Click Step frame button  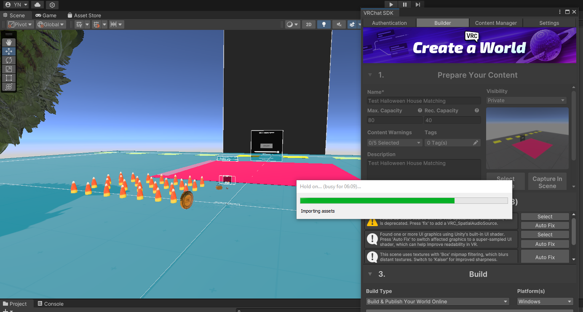(417, 5)
